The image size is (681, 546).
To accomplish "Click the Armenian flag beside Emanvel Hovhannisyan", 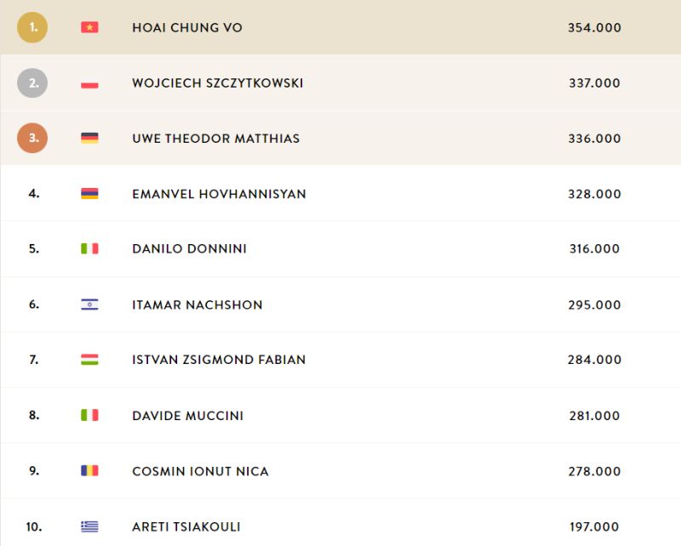I will (x=89, y=193).
